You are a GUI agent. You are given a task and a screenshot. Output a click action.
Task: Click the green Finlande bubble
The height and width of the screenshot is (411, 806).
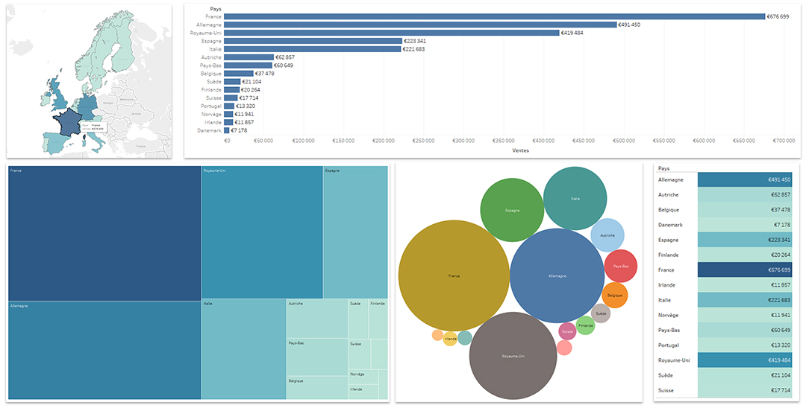tap(586, 325)
